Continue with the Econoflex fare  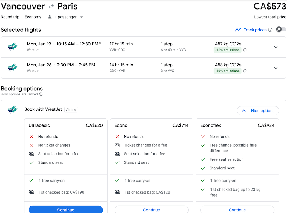tap(237, 209)
